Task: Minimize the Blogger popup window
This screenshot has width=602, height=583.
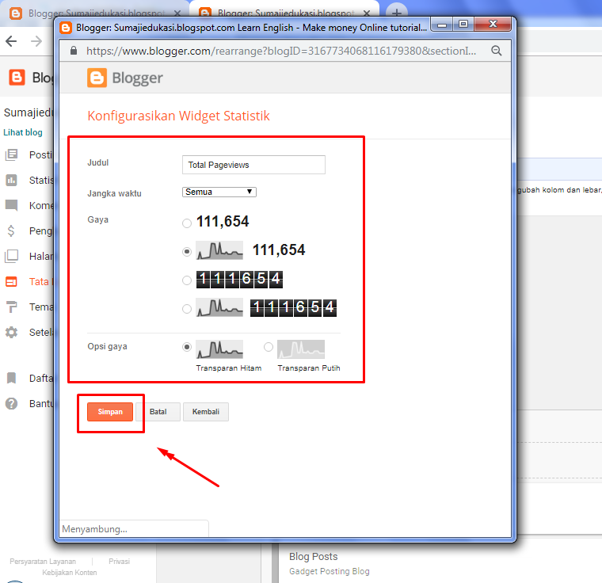Action: point(442,25)
